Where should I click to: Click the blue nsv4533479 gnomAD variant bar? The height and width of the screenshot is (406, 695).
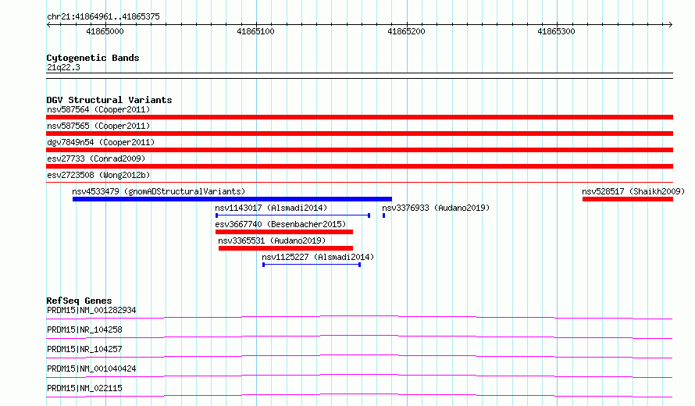pos(232,199)
